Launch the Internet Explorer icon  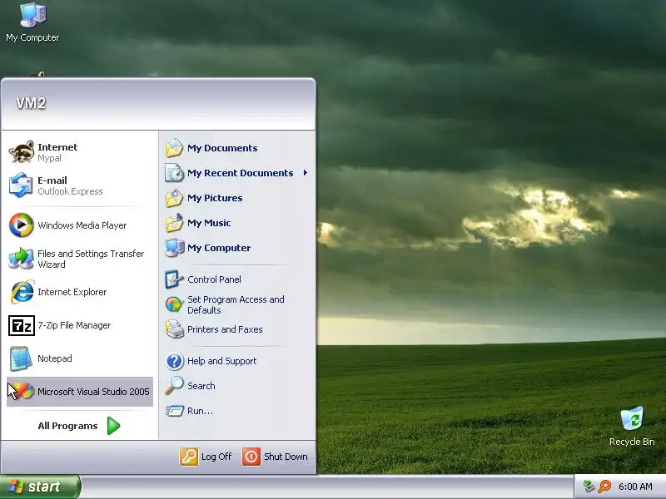22,292
